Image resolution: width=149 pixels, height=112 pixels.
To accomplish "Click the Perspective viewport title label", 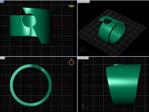I will click(x=83, y=2).
